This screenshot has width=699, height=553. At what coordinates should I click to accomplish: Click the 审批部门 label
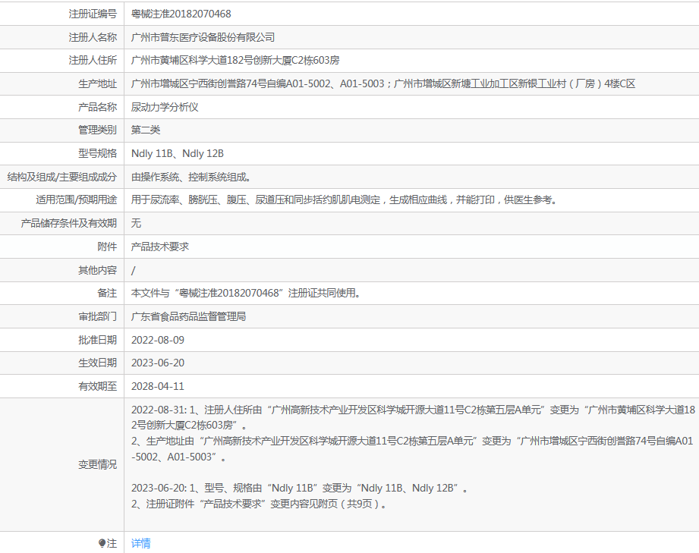coord(98,316)
